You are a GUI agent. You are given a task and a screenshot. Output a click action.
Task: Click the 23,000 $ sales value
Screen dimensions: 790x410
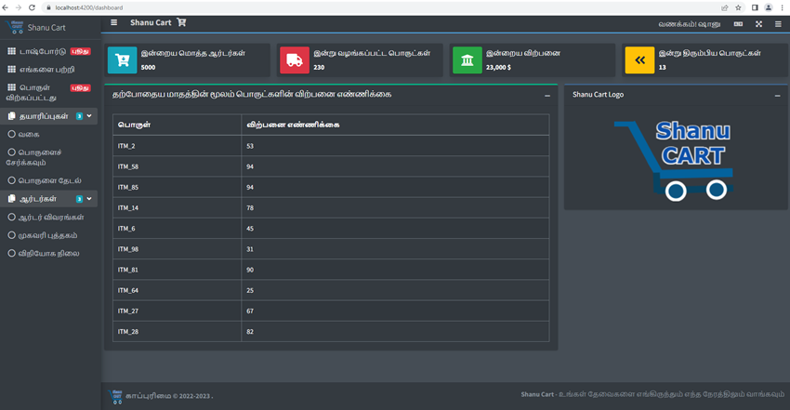tap(498, 68)
